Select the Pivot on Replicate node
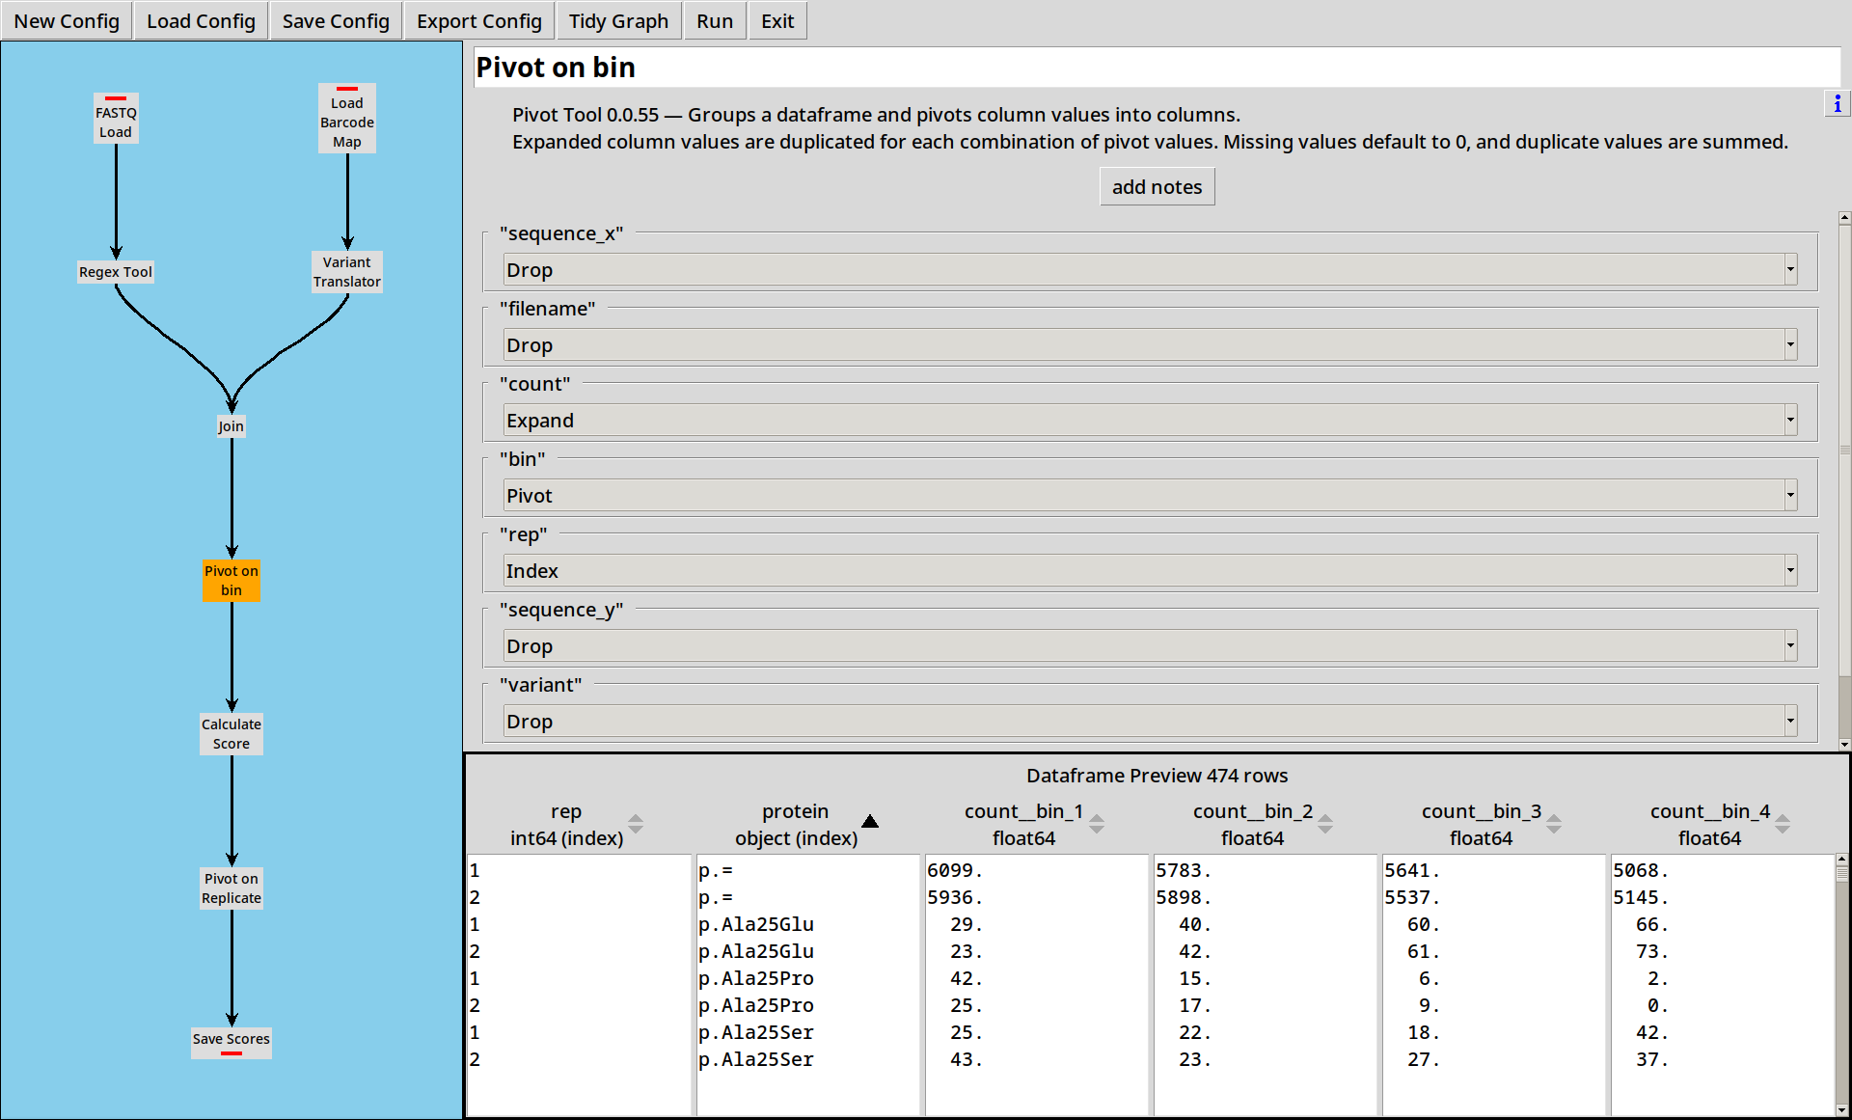The image size is (1852, 1120). point(231,888)
